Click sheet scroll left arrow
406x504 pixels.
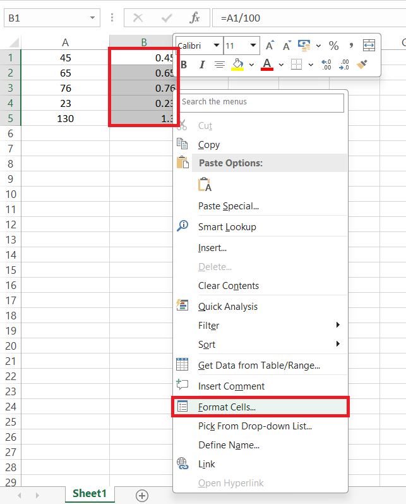point(20,495)
